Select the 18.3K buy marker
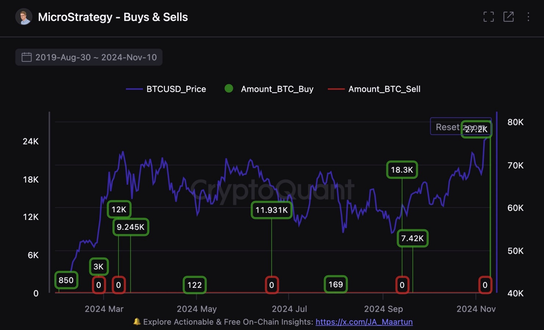The image size is (544, 330). (x=402, y=170)
